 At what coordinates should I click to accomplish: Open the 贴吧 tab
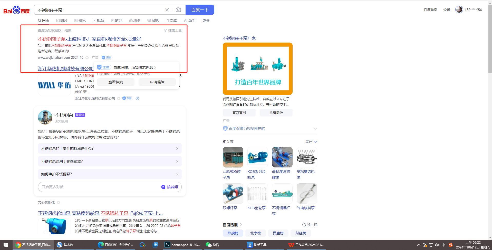(x=153, y=21)
